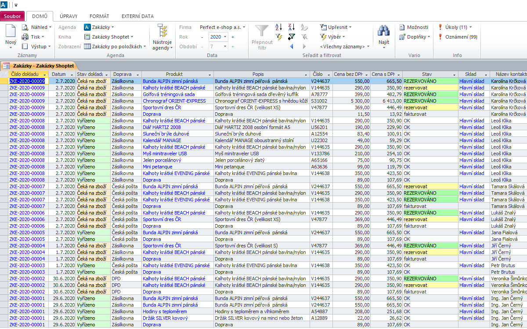This screenshot has width=527, height=329.
Task: Sort descending with the Z-A icon
Action: [x=292, y=27]
